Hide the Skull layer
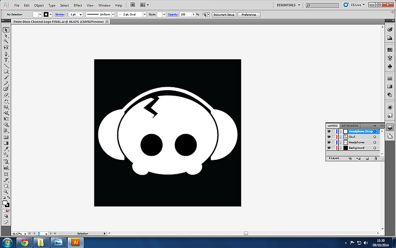This screenshot has width=396, height=248. (x=329, y=137)
